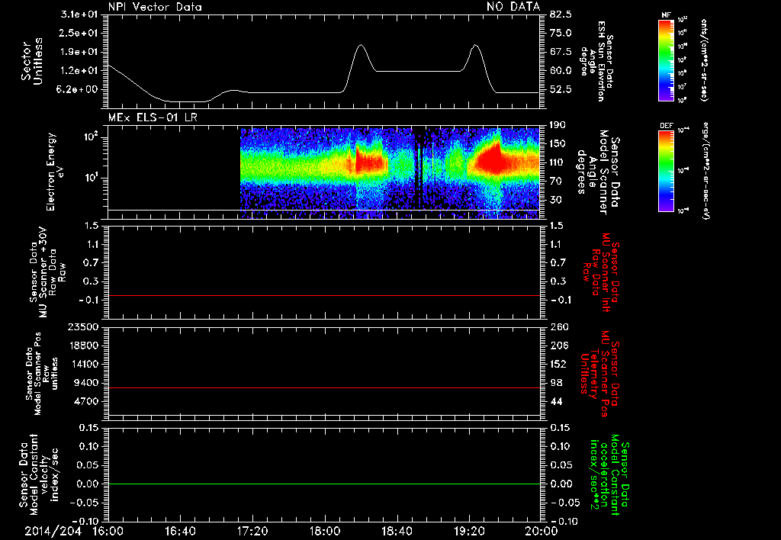The width and height of the screenshot is (781, 540).
Task: Click the 23500 scanner position axis value
Action: click(82, 327)
